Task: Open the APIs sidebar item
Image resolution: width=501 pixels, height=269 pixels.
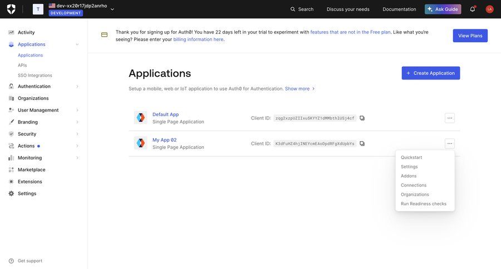Action: 22,65
